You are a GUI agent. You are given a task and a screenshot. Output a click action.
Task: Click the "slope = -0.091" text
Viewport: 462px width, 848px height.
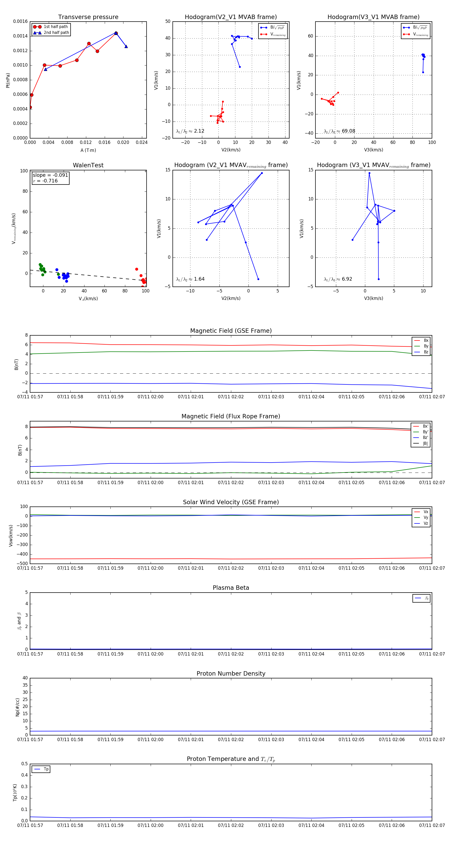point(50,175)
